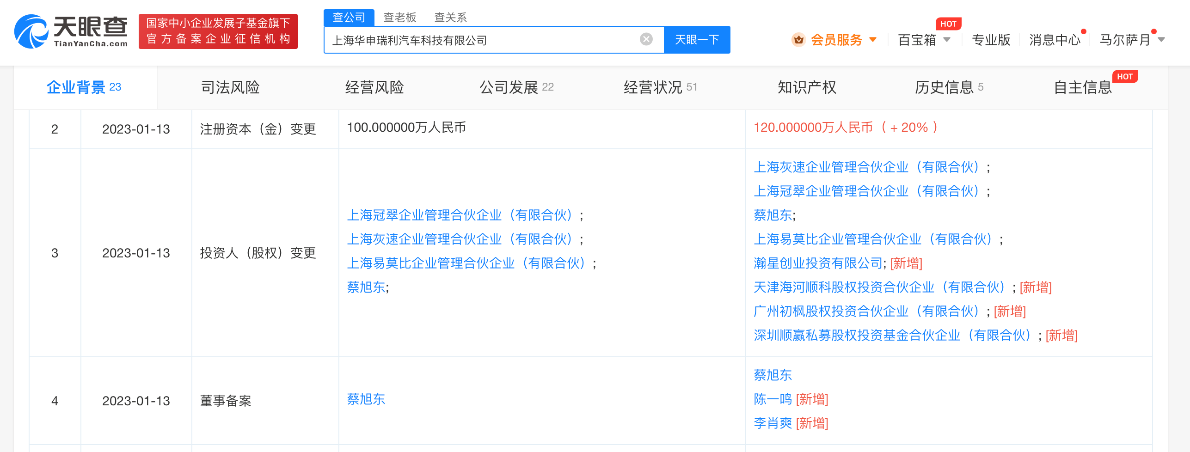1190x452 pixels.
Task: Open 专业版 in the header
Action: tap(991, 40)
